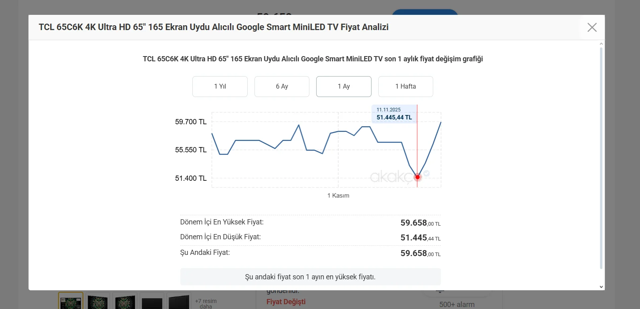
Task: Open the second TV product thumbnail
Action: click(x=98, y=301)
